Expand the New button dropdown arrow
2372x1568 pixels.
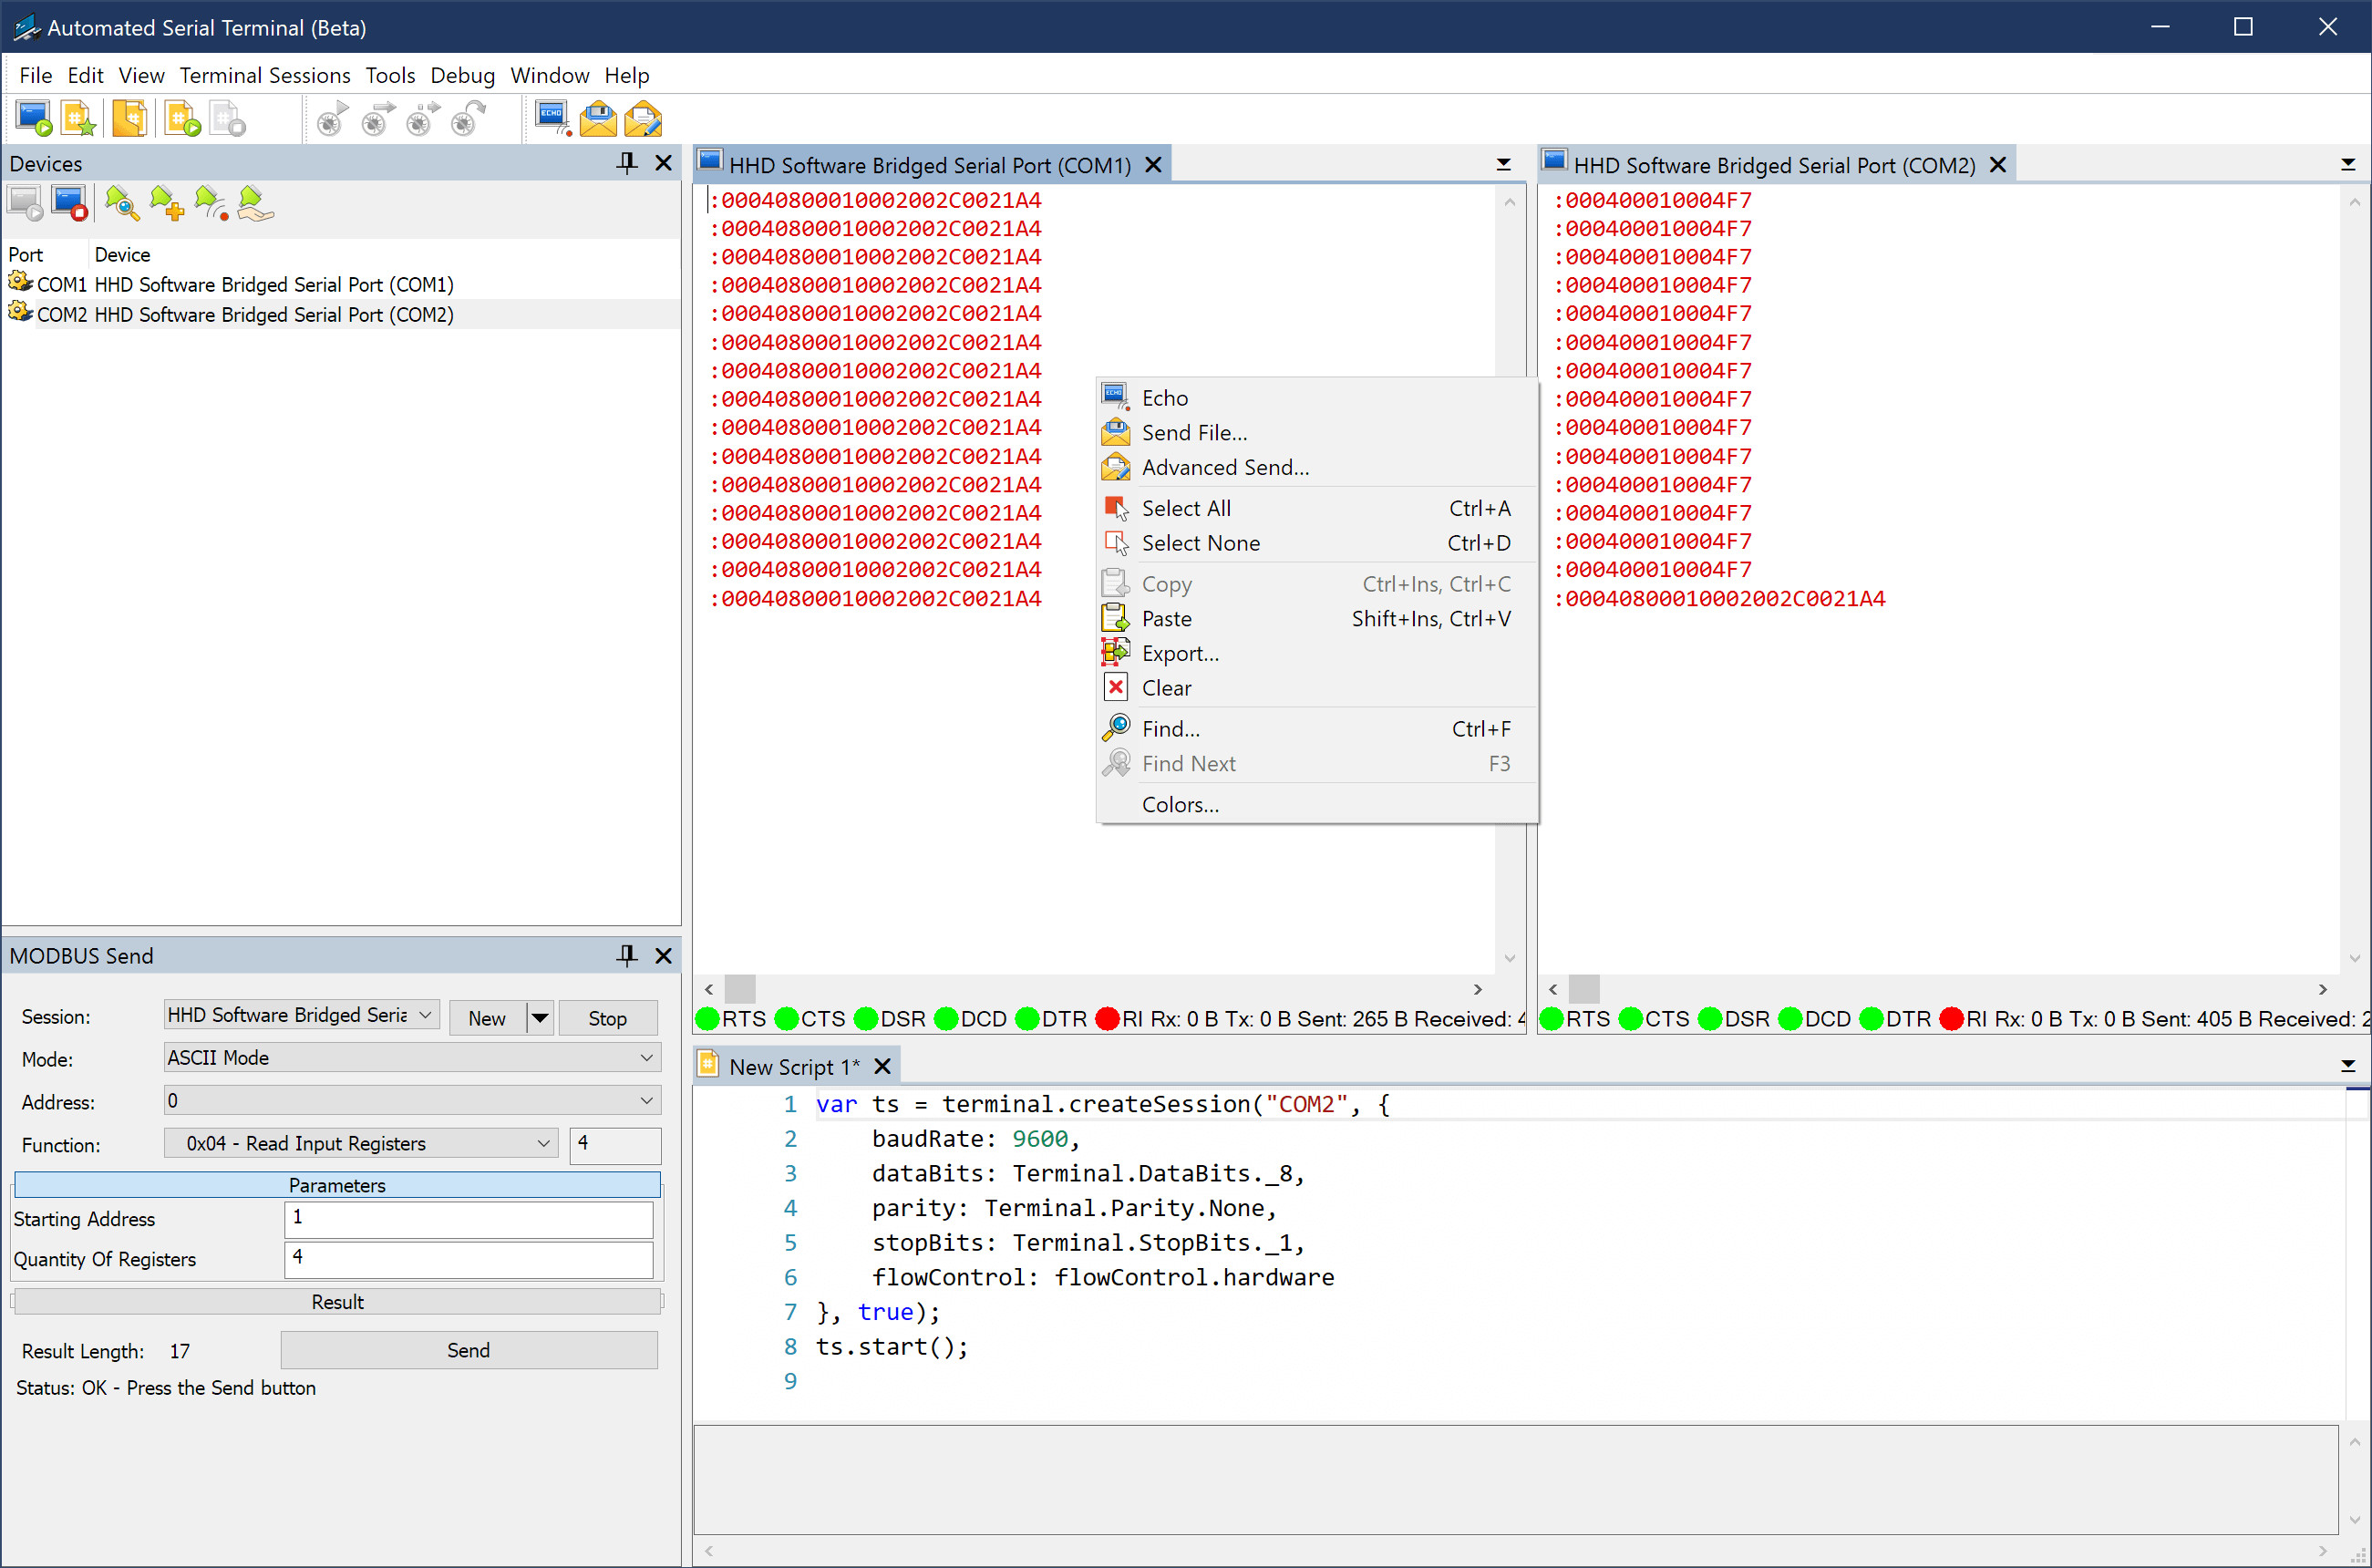(540, 1018)
